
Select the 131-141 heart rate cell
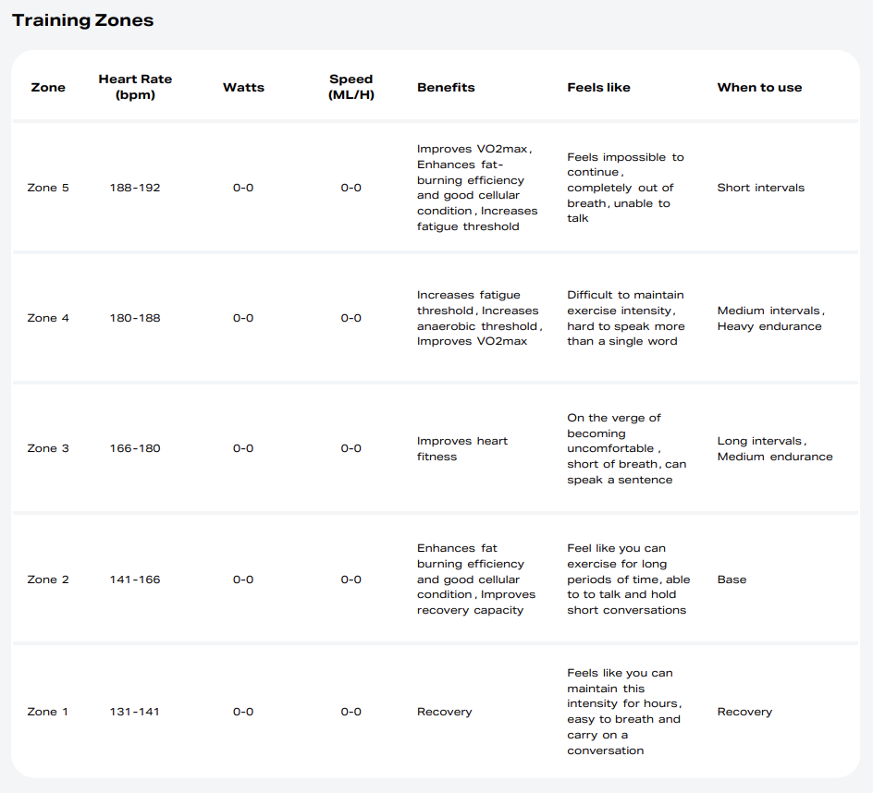(x=135, y=712)
